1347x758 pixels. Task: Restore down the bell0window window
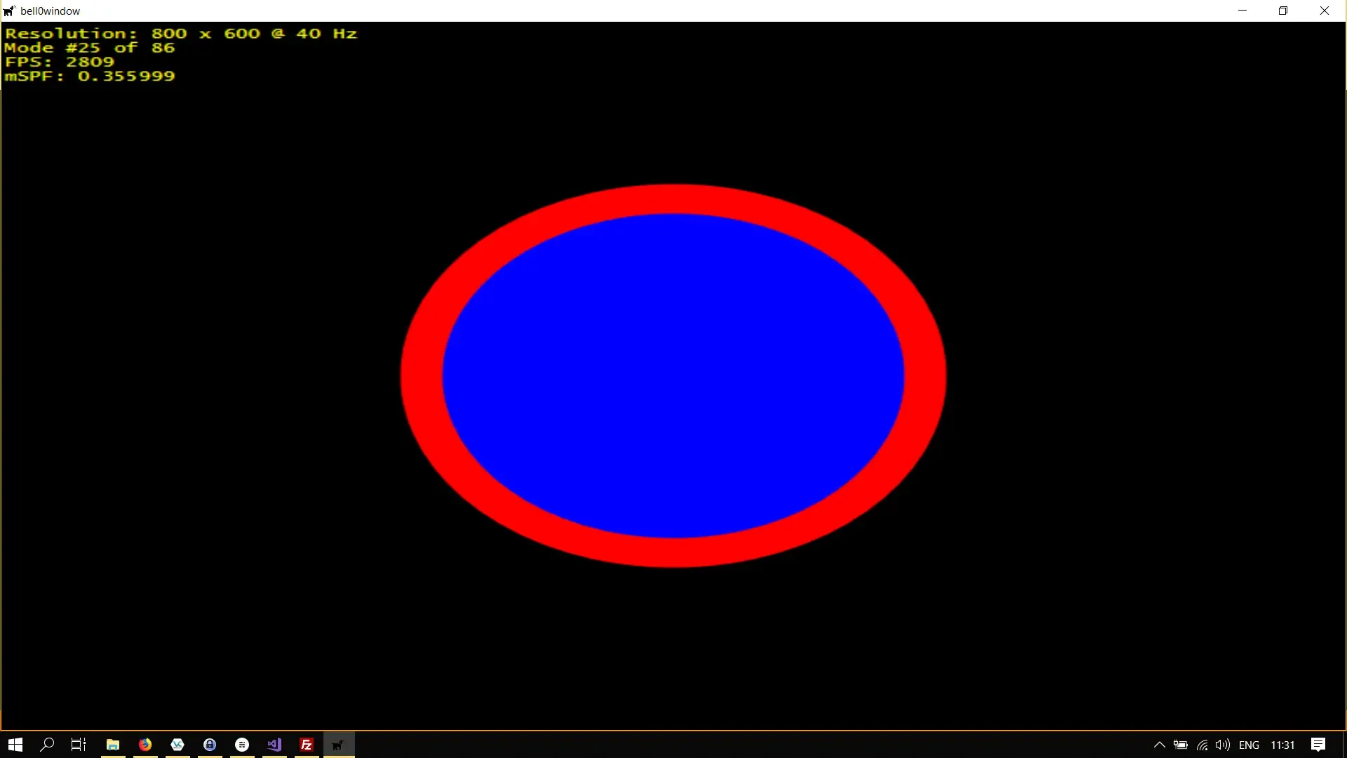[1283, 11]
